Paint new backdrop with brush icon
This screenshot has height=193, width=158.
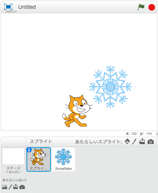click(10, 187)
